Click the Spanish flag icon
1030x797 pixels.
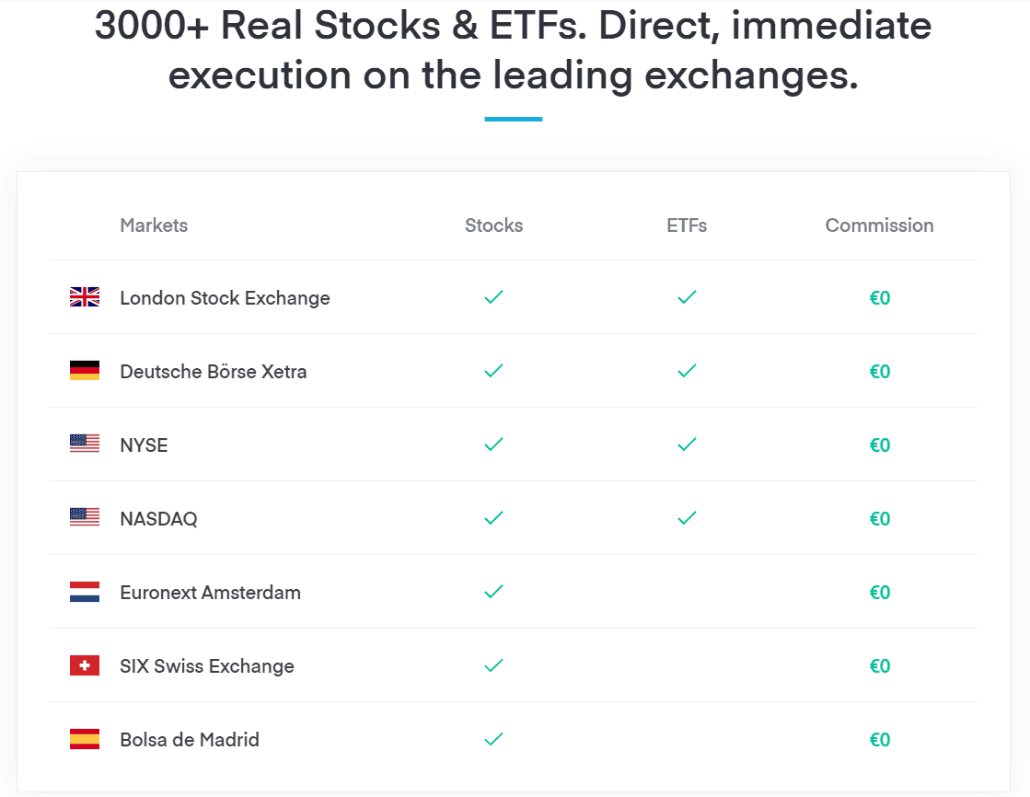click(x=85, y=738)
